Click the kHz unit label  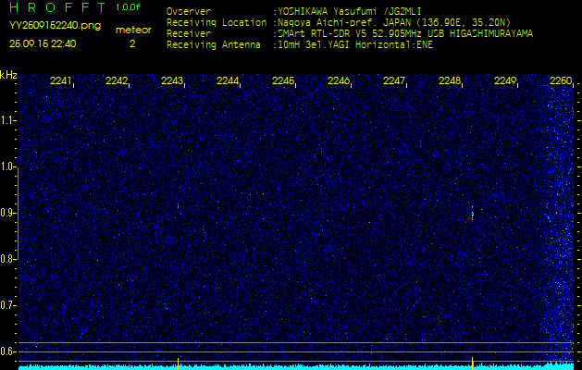pyautogui.click(x=8, y=75)
